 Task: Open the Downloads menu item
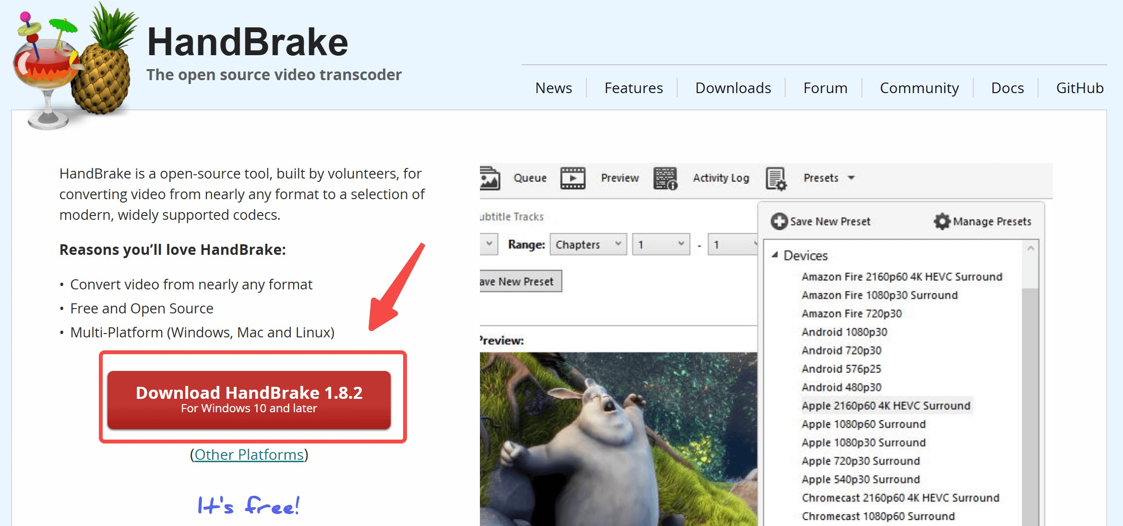coord(733,88)
